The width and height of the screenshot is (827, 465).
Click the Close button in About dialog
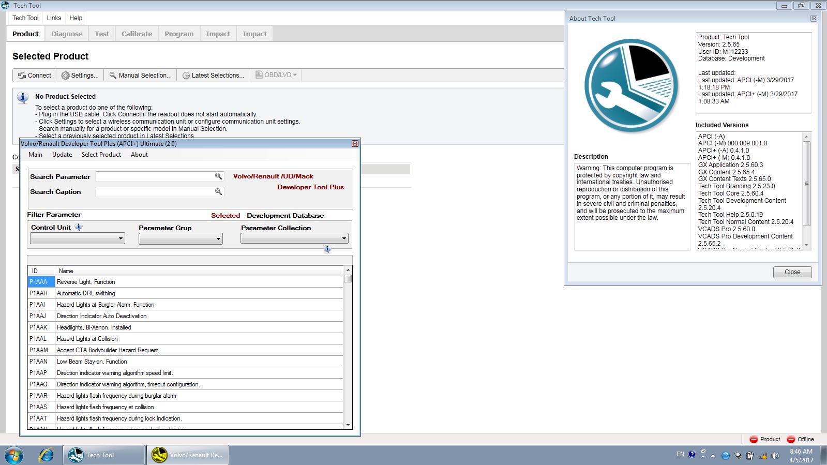(x=792, y=272)
